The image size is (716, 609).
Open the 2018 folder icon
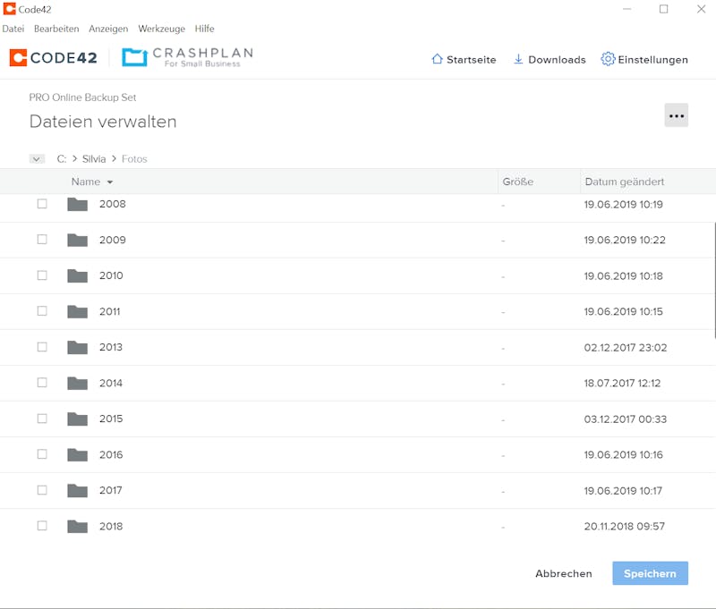(x=77, y=527)
